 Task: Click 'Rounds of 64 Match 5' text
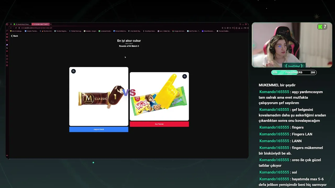[129, 46]
